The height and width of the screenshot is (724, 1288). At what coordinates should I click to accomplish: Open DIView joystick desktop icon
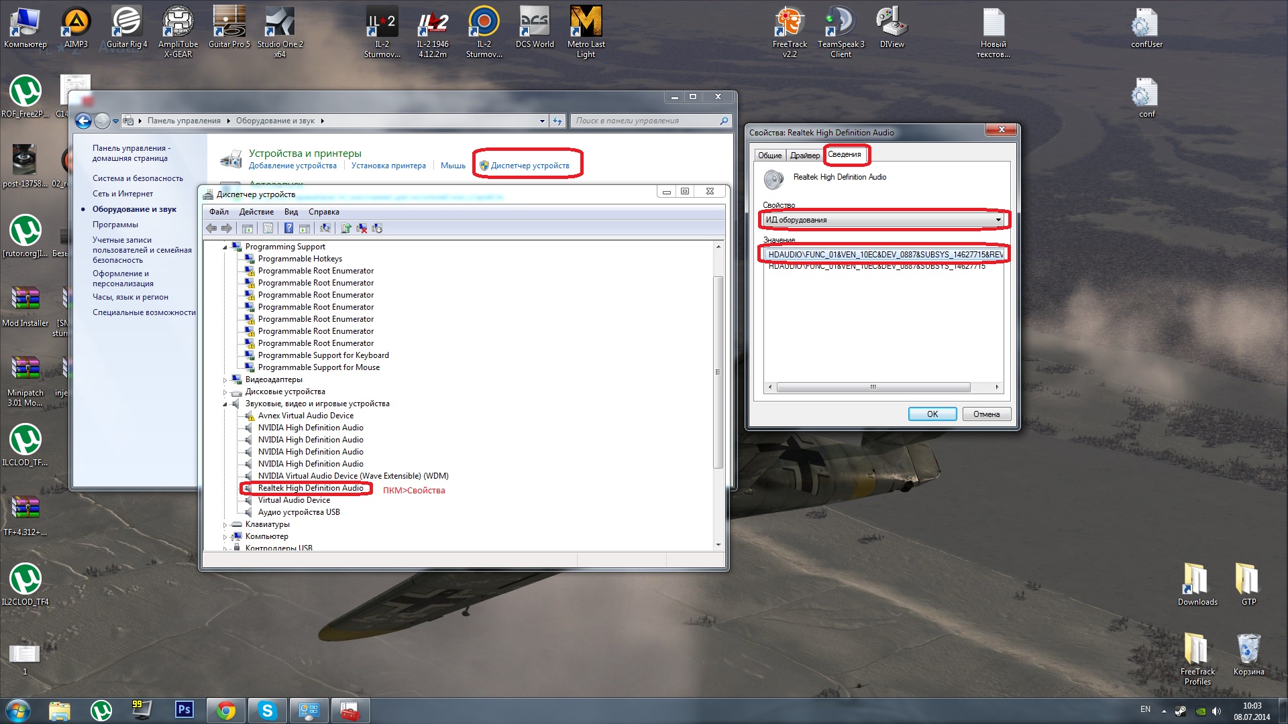(x=892, y=28)
